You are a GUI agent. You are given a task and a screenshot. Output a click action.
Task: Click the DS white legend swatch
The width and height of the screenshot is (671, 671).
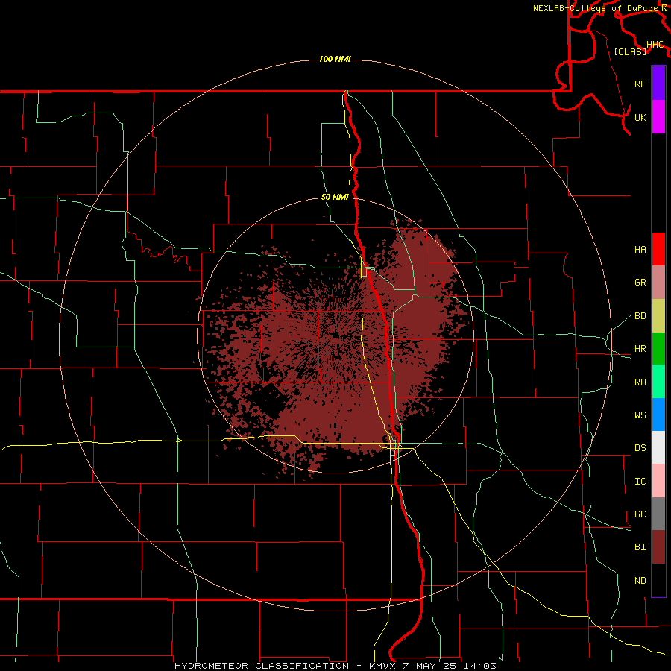click(x=658, y=447)
